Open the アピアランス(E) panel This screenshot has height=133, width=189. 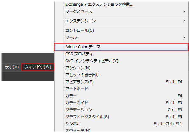(121, 82)
